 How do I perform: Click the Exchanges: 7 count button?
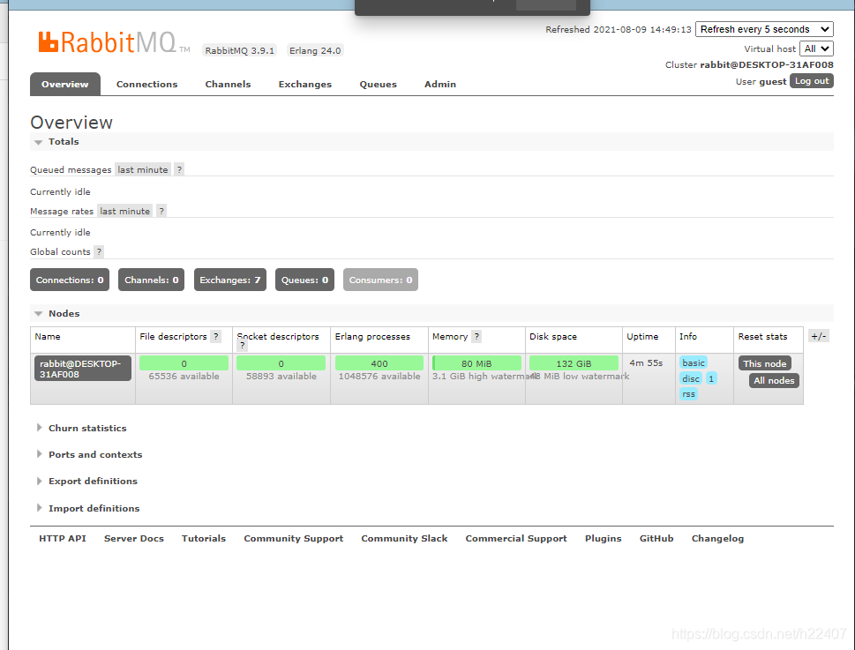pos(230,280)
